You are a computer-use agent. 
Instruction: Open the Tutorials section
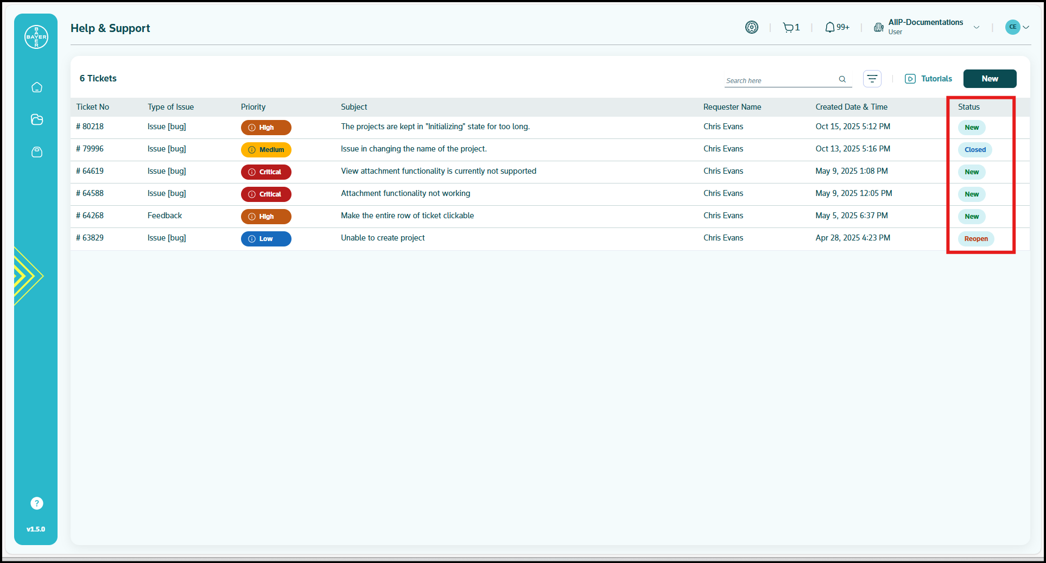(x=928, y=79)
